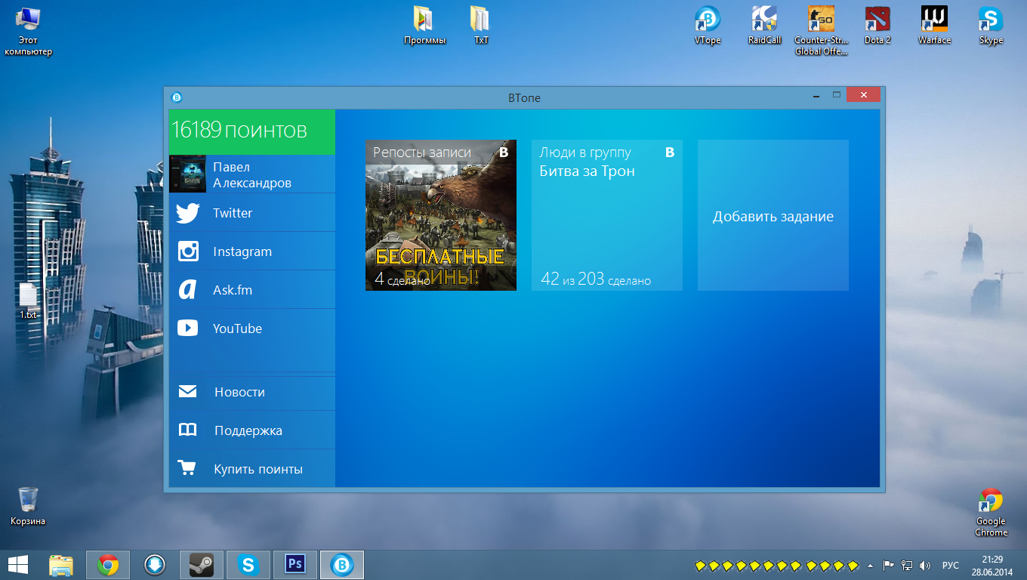This screenshot has width=1027, height=580.
Task: Open the Twitter section label
Action: click(233, 213)
